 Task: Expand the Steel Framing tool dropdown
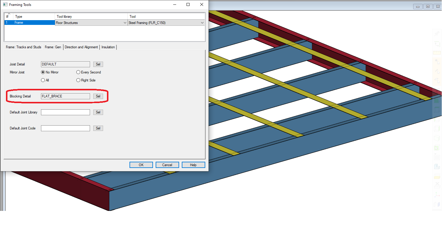166,23
